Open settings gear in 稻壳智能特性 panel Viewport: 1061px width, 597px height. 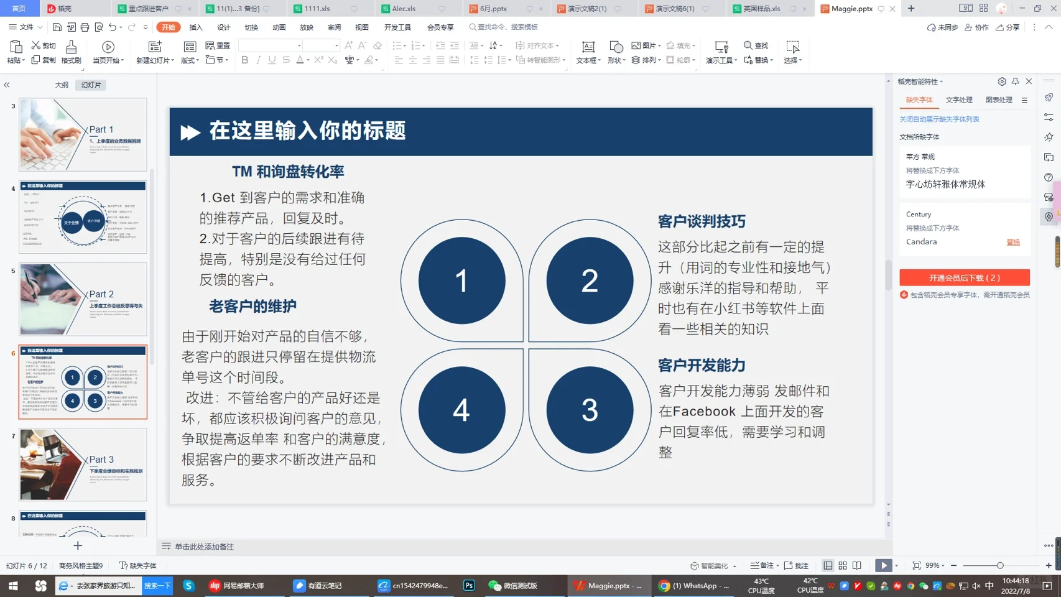tap(1002, 81)
